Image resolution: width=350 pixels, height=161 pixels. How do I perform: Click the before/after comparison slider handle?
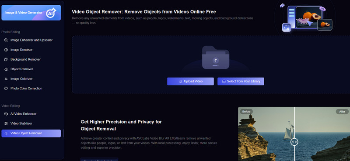click(294, 142)
